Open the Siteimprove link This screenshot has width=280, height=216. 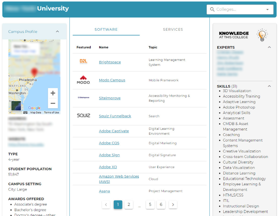(110, 98)
